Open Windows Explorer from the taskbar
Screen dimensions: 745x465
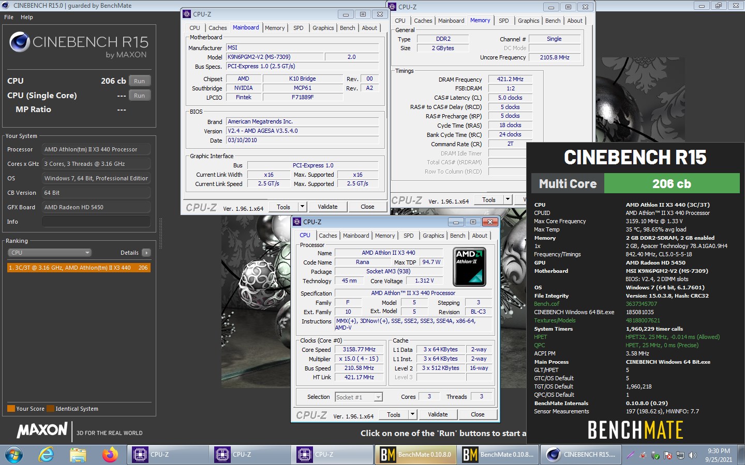coord(78,455)
